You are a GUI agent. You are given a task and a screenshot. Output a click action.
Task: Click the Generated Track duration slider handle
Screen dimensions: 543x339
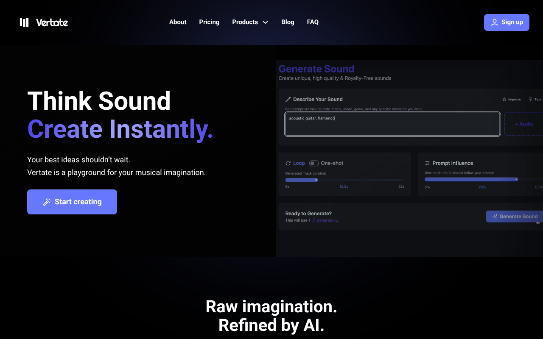(x=316, y=180)
